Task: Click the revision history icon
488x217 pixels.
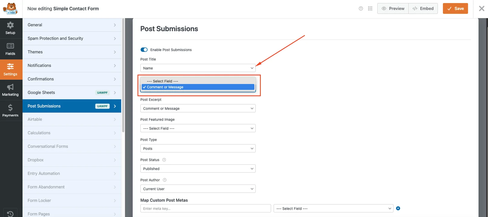Action: pos(10,214)
